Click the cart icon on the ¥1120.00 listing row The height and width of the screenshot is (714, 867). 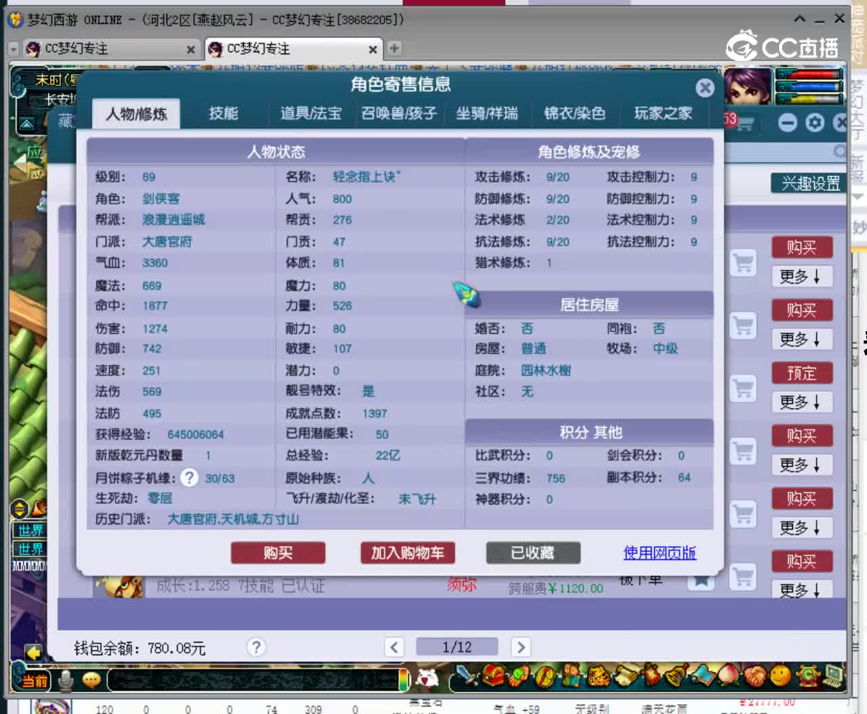pyautogui.click(x=743, y=576)
